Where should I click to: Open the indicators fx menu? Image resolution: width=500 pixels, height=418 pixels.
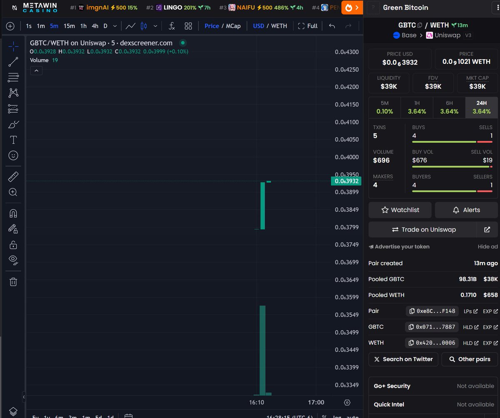click(x=172, y=26)
